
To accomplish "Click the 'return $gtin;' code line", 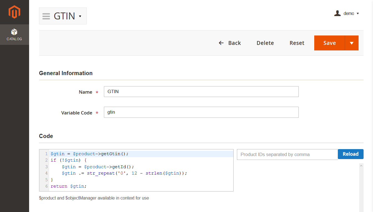I will point(68,186).
